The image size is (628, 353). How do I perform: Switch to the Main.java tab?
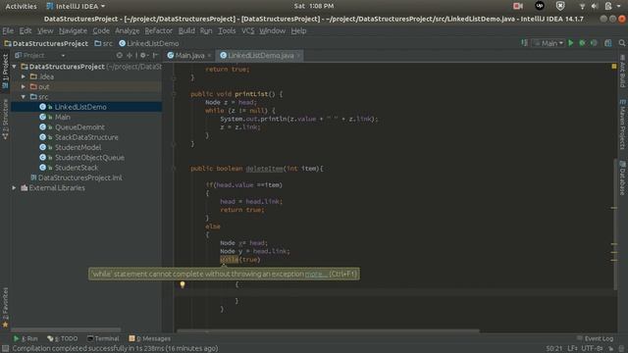click(185, 56)
